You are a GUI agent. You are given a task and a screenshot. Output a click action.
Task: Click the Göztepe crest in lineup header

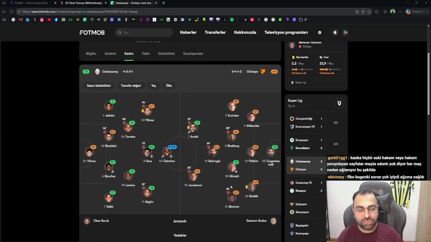tap(263, 72)
